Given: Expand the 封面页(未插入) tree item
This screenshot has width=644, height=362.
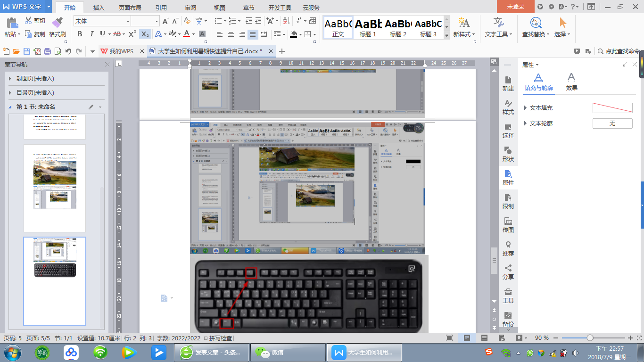Looking at the screenshot, I should pos(10,79).
